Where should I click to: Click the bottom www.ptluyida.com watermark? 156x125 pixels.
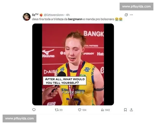pos(19,118)
